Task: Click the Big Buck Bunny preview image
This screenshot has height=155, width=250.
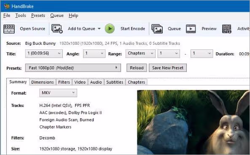Action: point(193,122)
